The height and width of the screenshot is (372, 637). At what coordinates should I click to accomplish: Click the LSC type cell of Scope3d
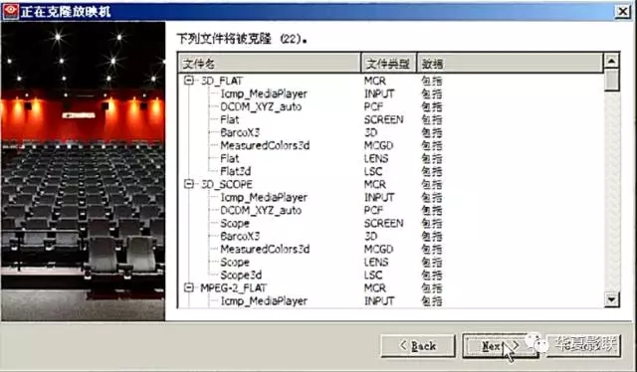coord(373,275)
